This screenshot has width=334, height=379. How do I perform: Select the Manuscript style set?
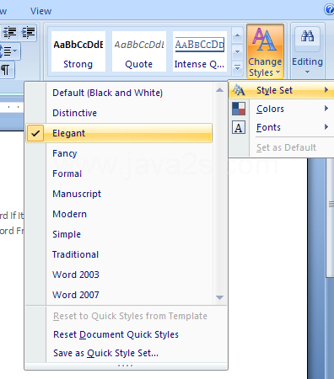119,194
